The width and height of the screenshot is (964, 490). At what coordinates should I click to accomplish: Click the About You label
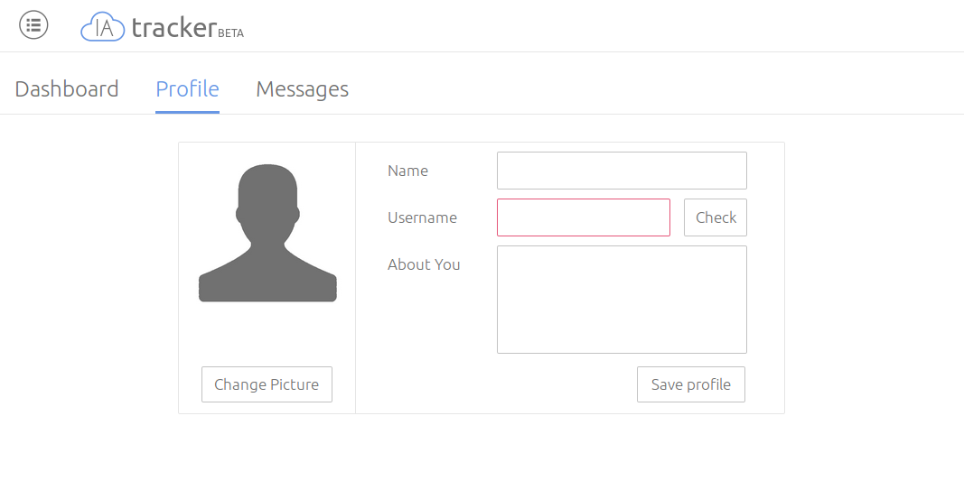[424, 264]
